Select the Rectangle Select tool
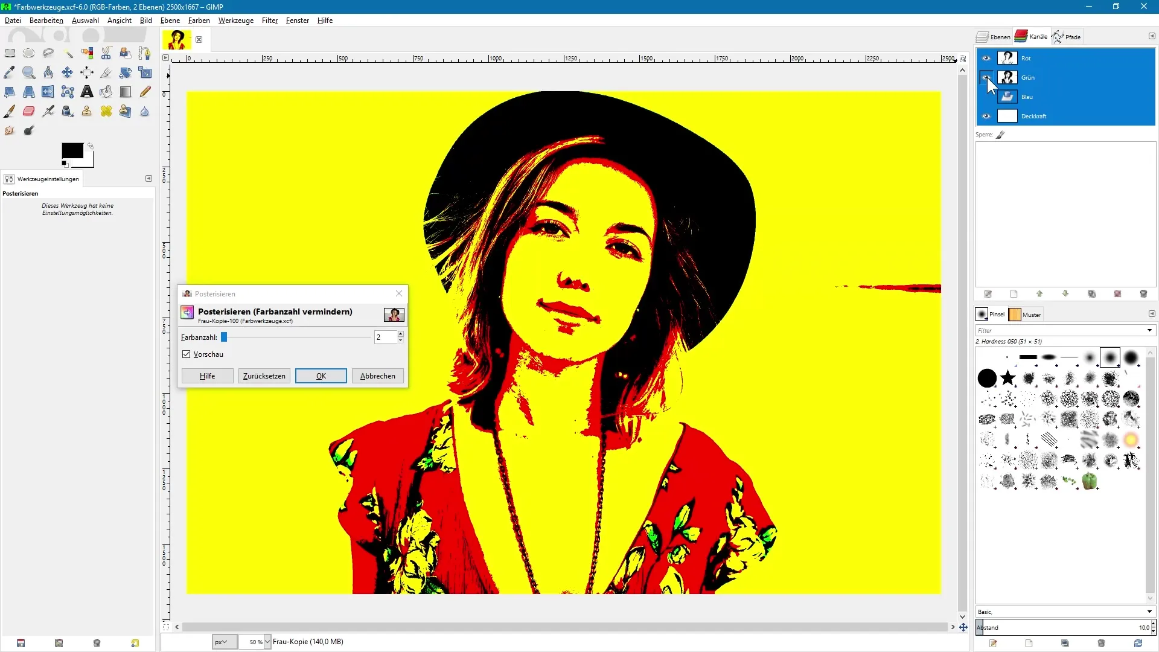This screenshot has height=652, width=1159. (x=10, y=53)
